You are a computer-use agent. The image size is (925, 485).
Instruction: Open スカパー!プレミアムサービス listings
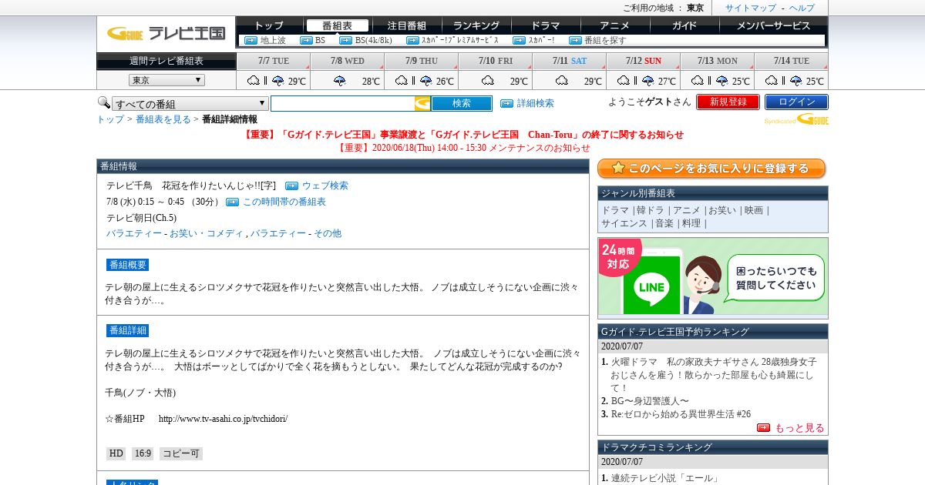click(459, 40)
